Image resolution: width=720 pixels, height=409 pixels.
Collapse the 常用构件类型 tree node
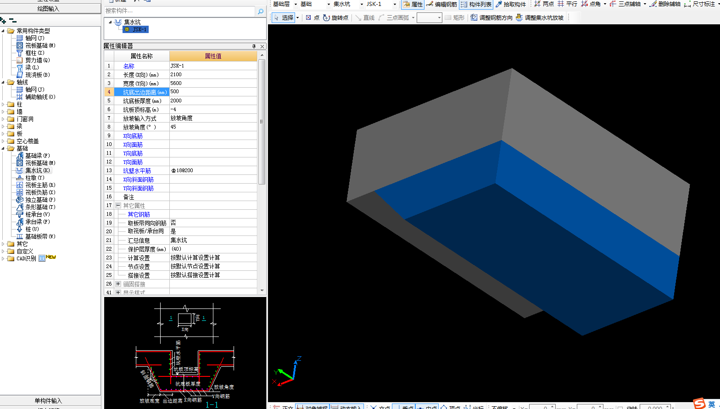point(3,31)
